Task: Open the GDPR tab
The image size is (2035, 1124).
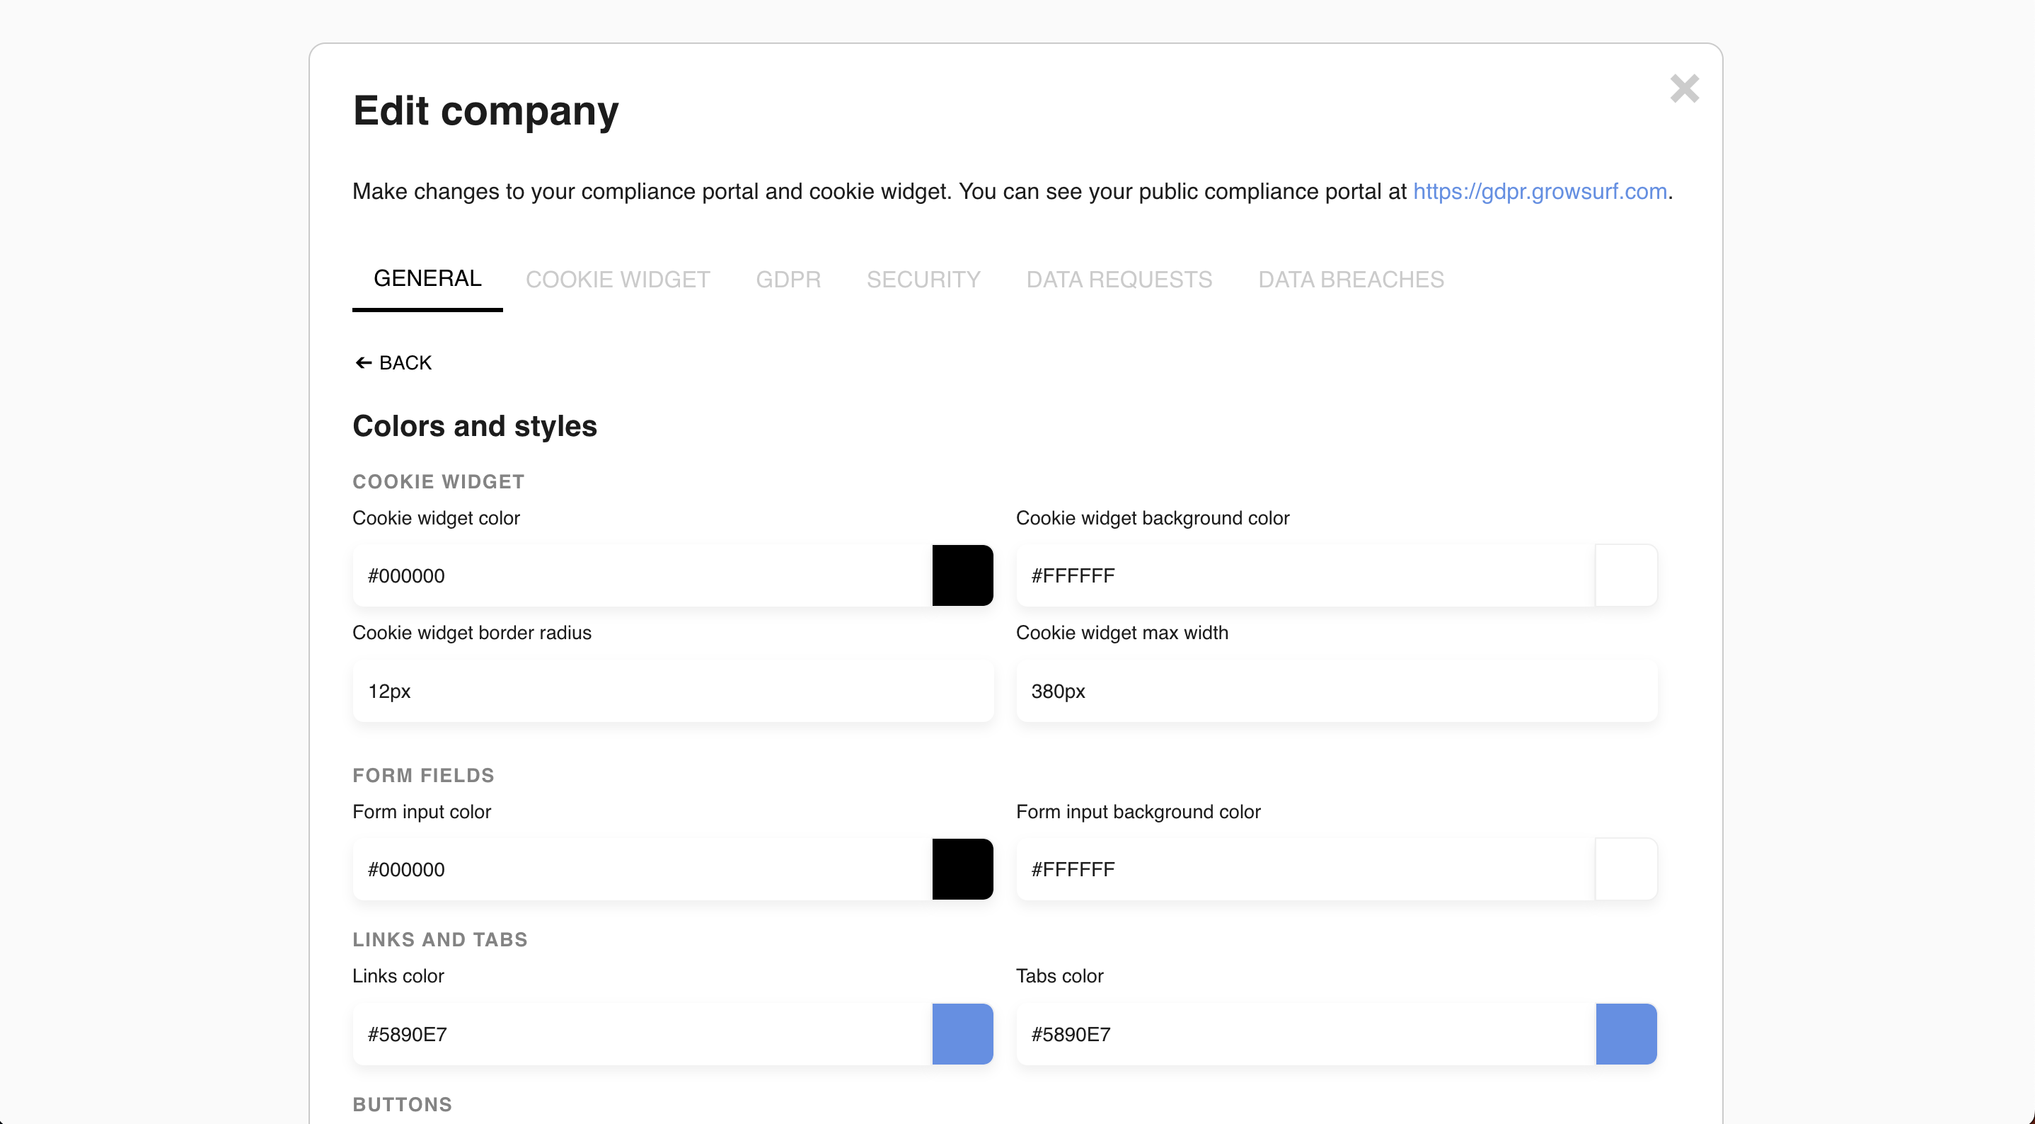Action: tap(788, 280)
